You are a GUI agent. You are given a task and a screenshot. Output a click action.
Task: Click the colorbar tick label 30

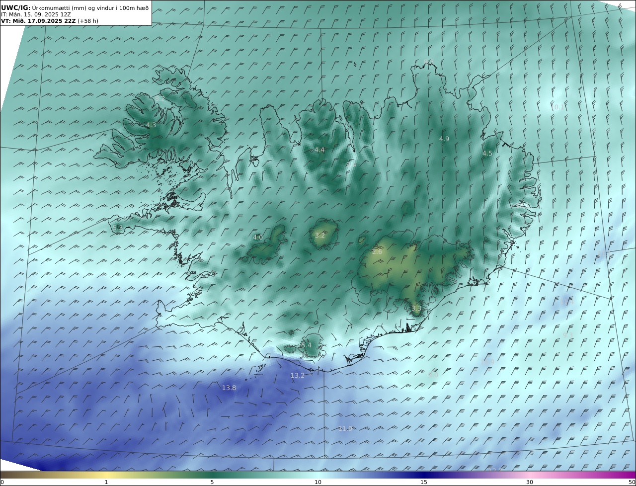530,482
